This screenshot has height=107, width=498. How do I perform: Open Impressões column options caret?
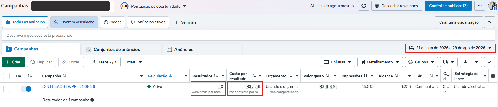click(372, 76)
